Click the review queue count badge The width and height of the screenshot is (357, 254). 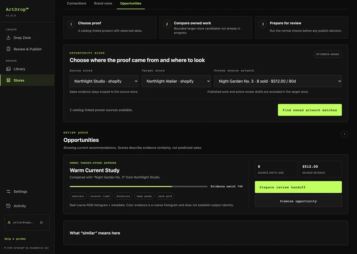tap(344, 134)
